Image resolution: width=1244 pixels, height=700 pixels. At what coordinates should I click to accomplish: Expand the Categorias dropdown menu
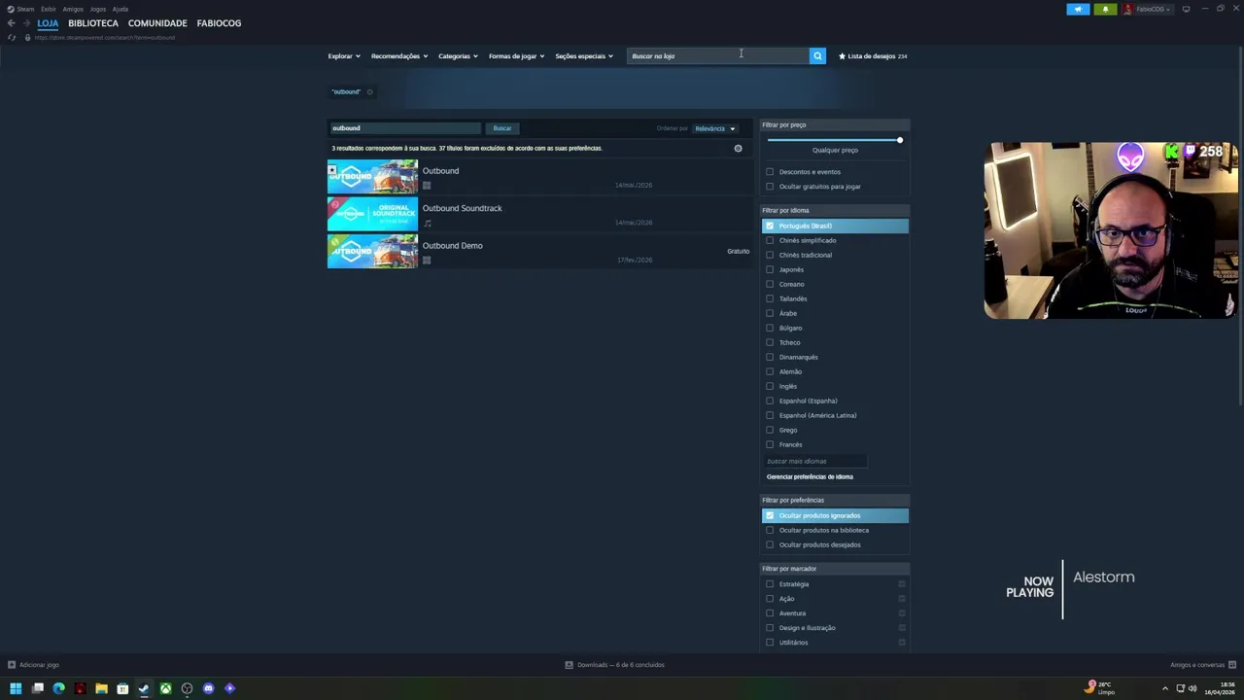pos(457,55)
